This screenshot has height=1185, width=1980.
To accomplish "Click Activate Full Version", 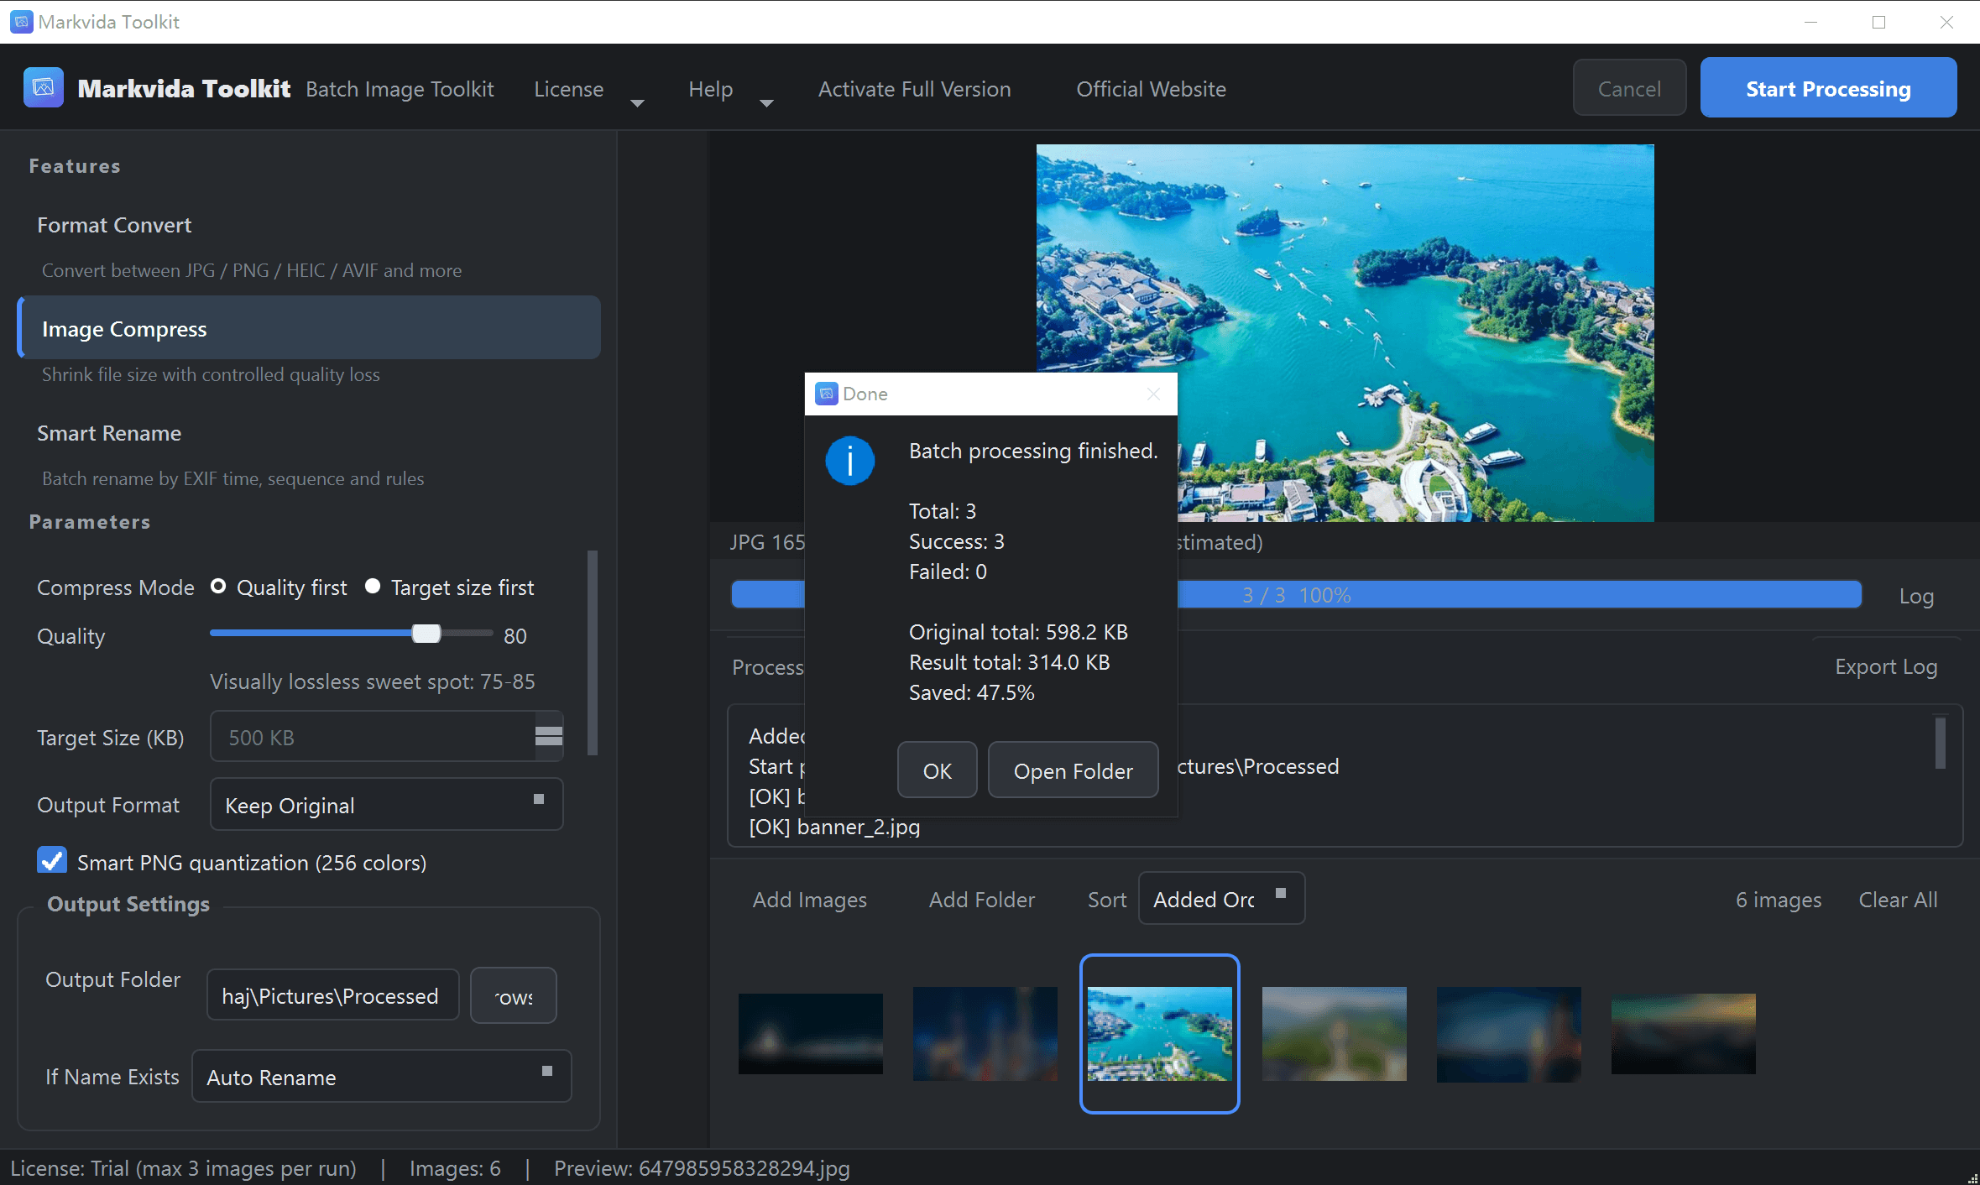I will coord(914,88).
